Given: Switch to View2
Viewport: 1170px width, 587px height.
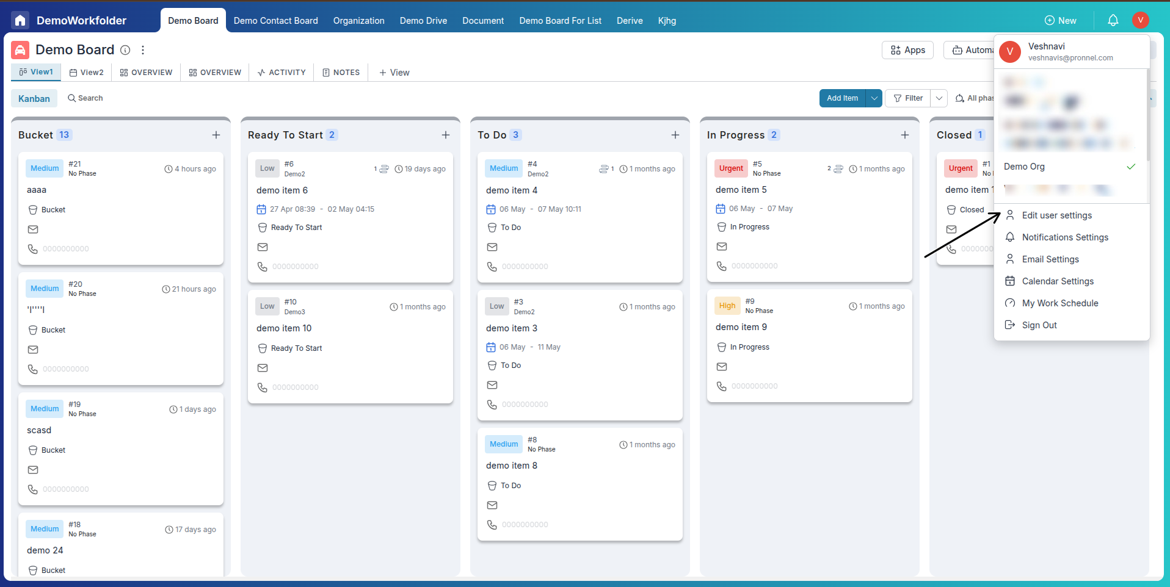Looking at the screenshot, I should (86, 73).
